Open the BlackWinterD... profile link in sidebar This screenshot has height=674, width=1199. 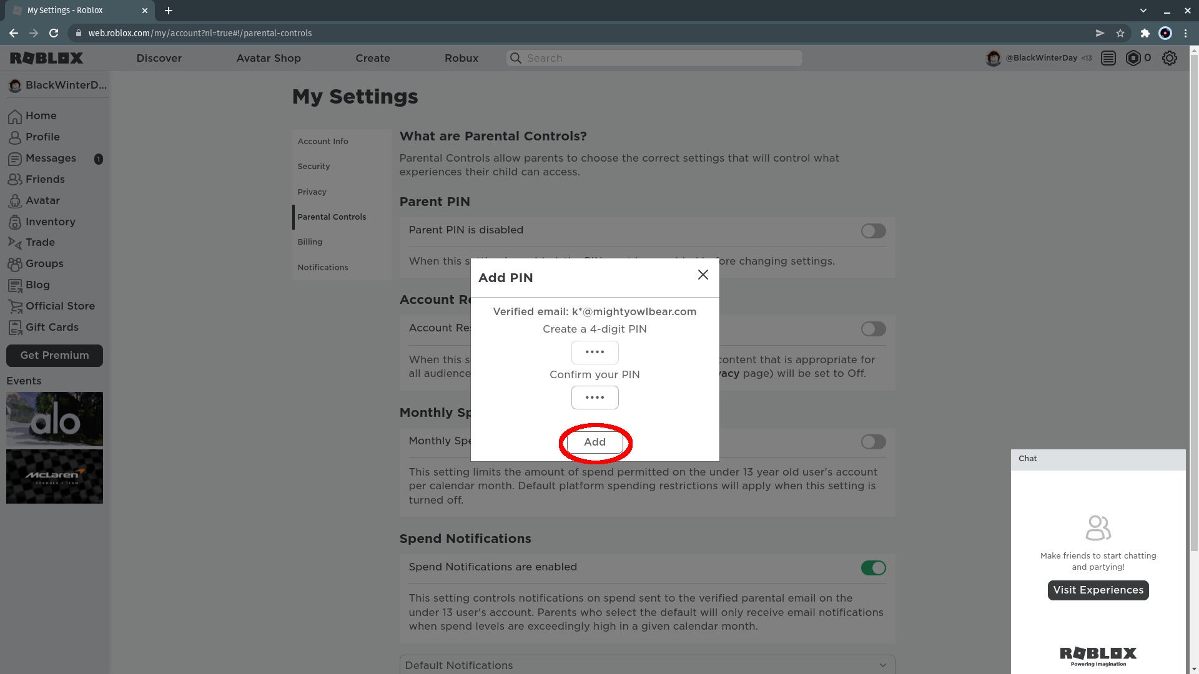coord(57,85)
